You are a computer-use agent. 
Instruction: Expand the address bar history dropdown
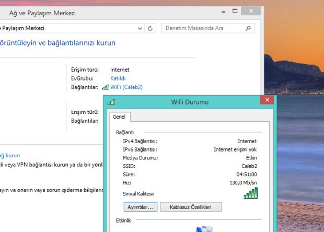pyautogui.click(x=140, y=28)
